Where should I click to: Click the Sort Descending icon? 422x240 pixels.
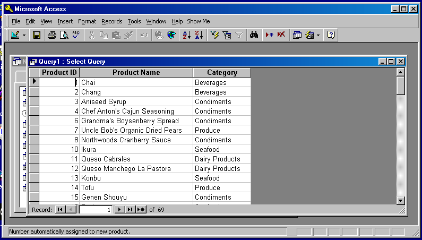coord(199,35)
